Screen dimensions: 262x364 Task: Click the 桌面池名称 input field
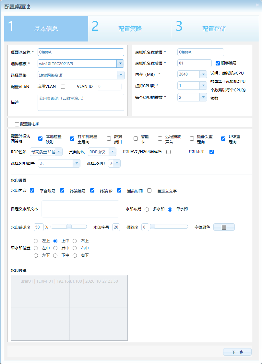coord(81,52)
